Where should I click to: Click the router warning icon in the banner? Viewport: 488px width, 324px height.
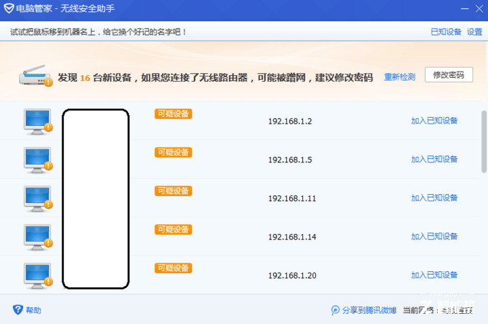[x=36, y=76]
